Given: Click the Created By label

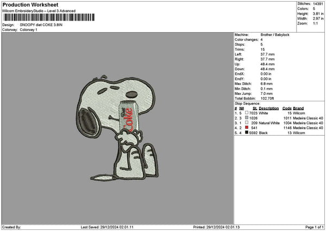Looking at the screenshot, I should pos(11,227).
